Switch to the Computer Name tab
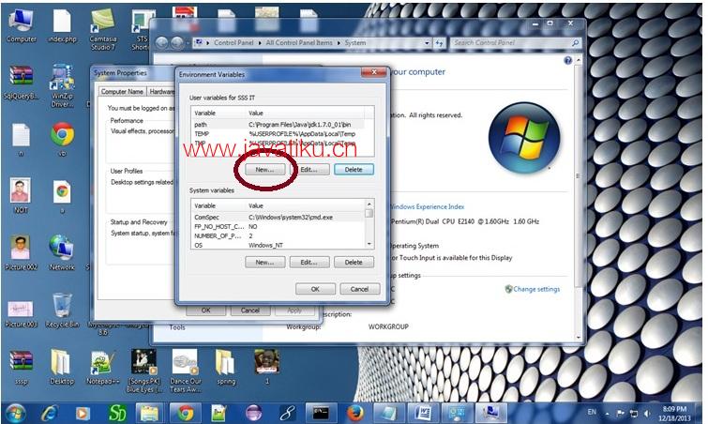 (x=123, y=92)
